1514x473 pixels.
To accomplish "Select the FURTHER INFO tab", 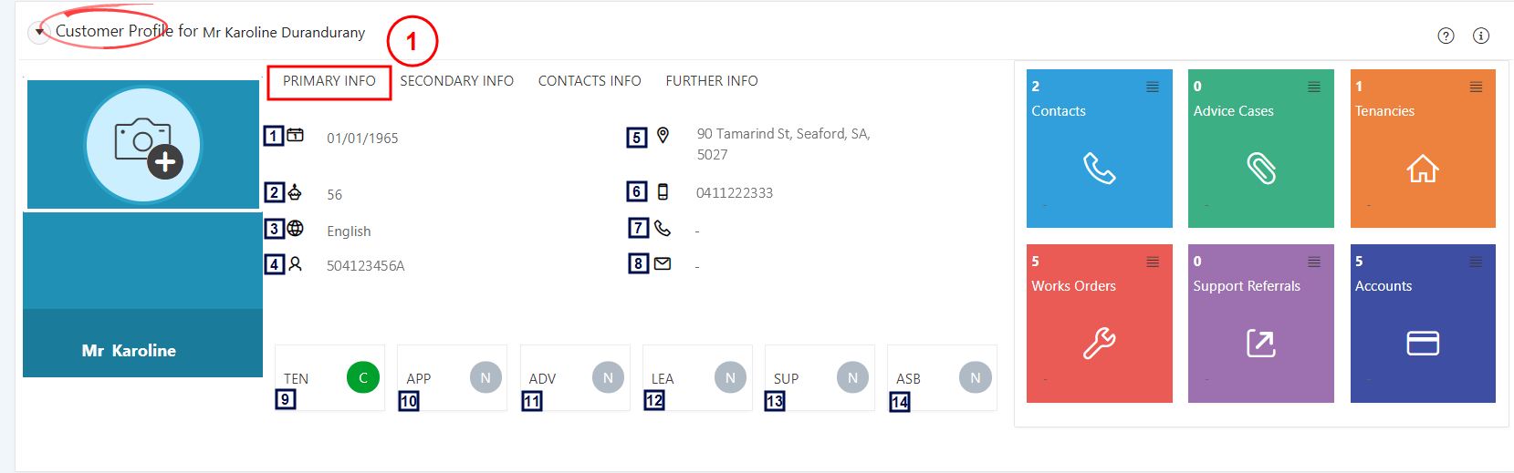I will [x=712, y=81].
